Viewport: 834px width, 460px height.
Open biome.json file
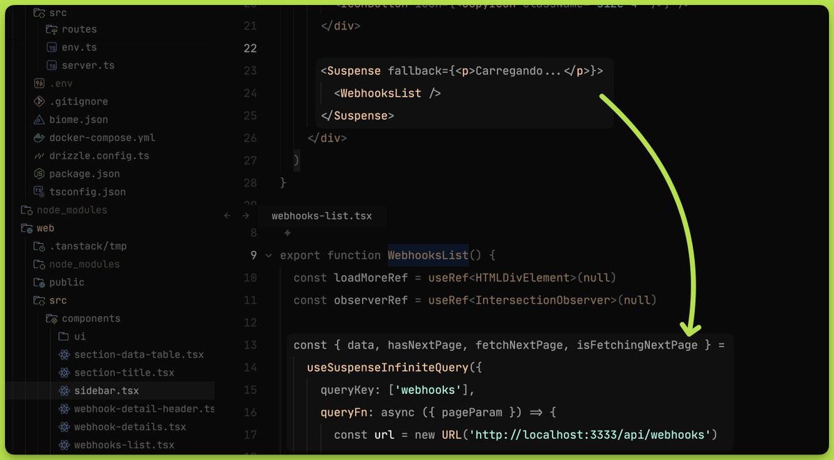coord(79,120)
